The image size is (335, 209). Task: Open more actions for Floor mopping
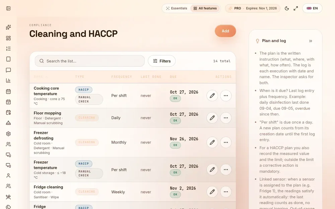point(226,118)
